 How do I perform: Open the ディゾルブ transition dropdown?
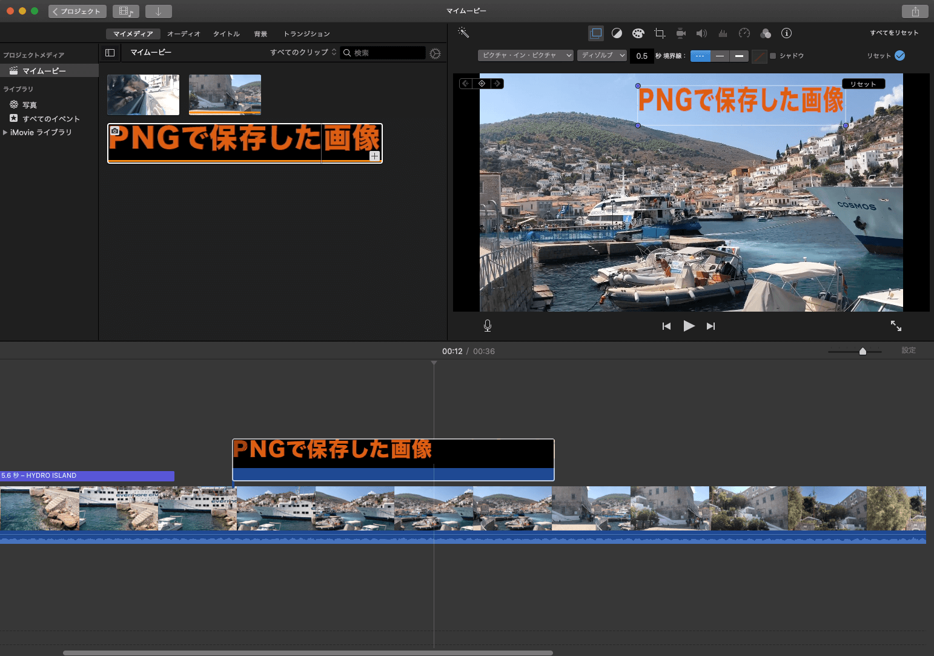[602, 55]
